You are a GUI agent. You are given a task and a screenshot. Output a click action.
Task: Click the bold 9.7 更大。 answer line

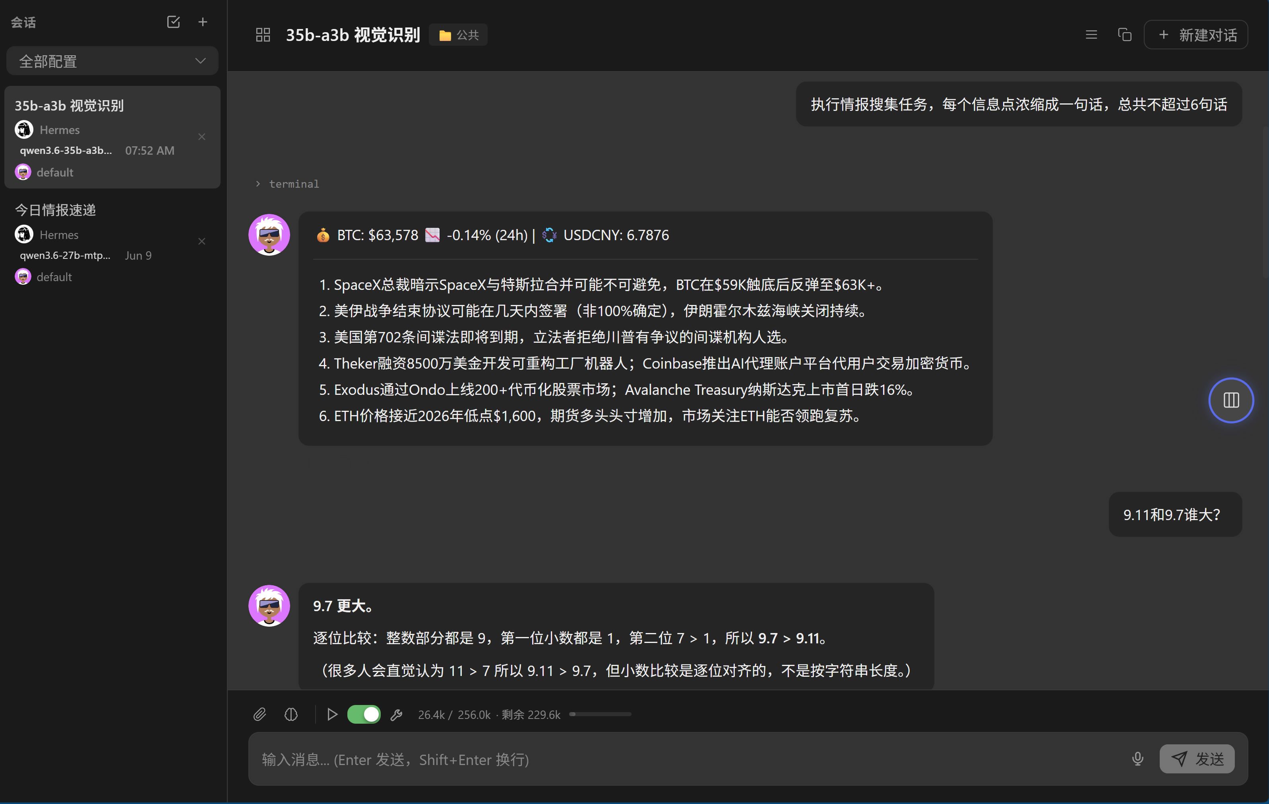point(343,606)
